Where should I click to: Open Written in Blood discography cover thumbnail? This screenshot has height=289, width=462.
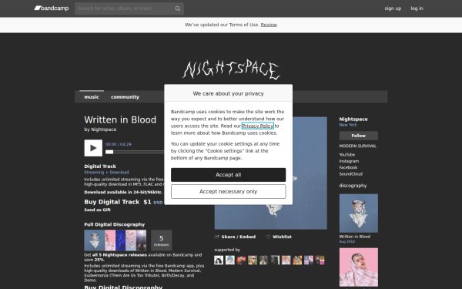(359, 213)
